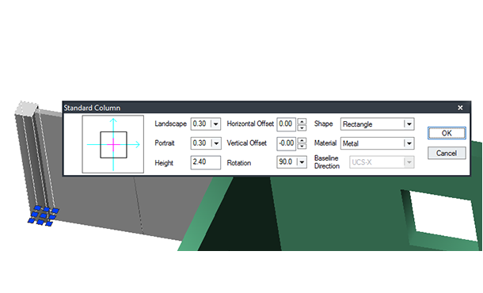
Task: Confirm the column with OK
Action: pos(447,133)
